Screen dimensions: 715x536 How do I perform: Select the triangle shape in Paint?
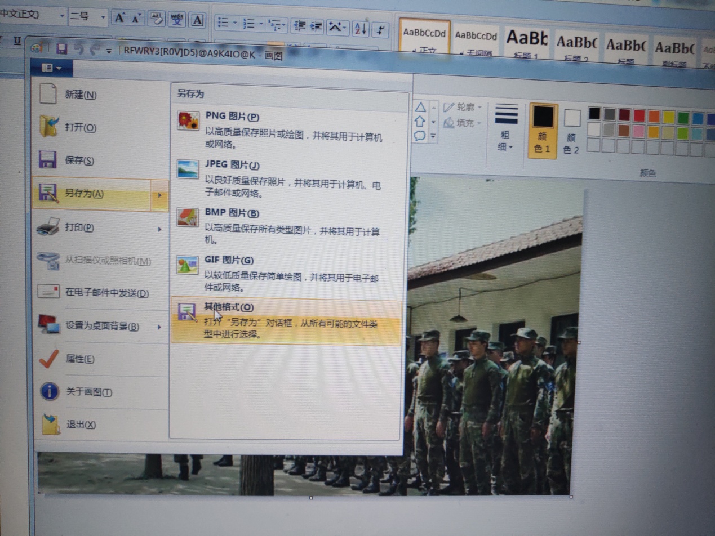420,108
